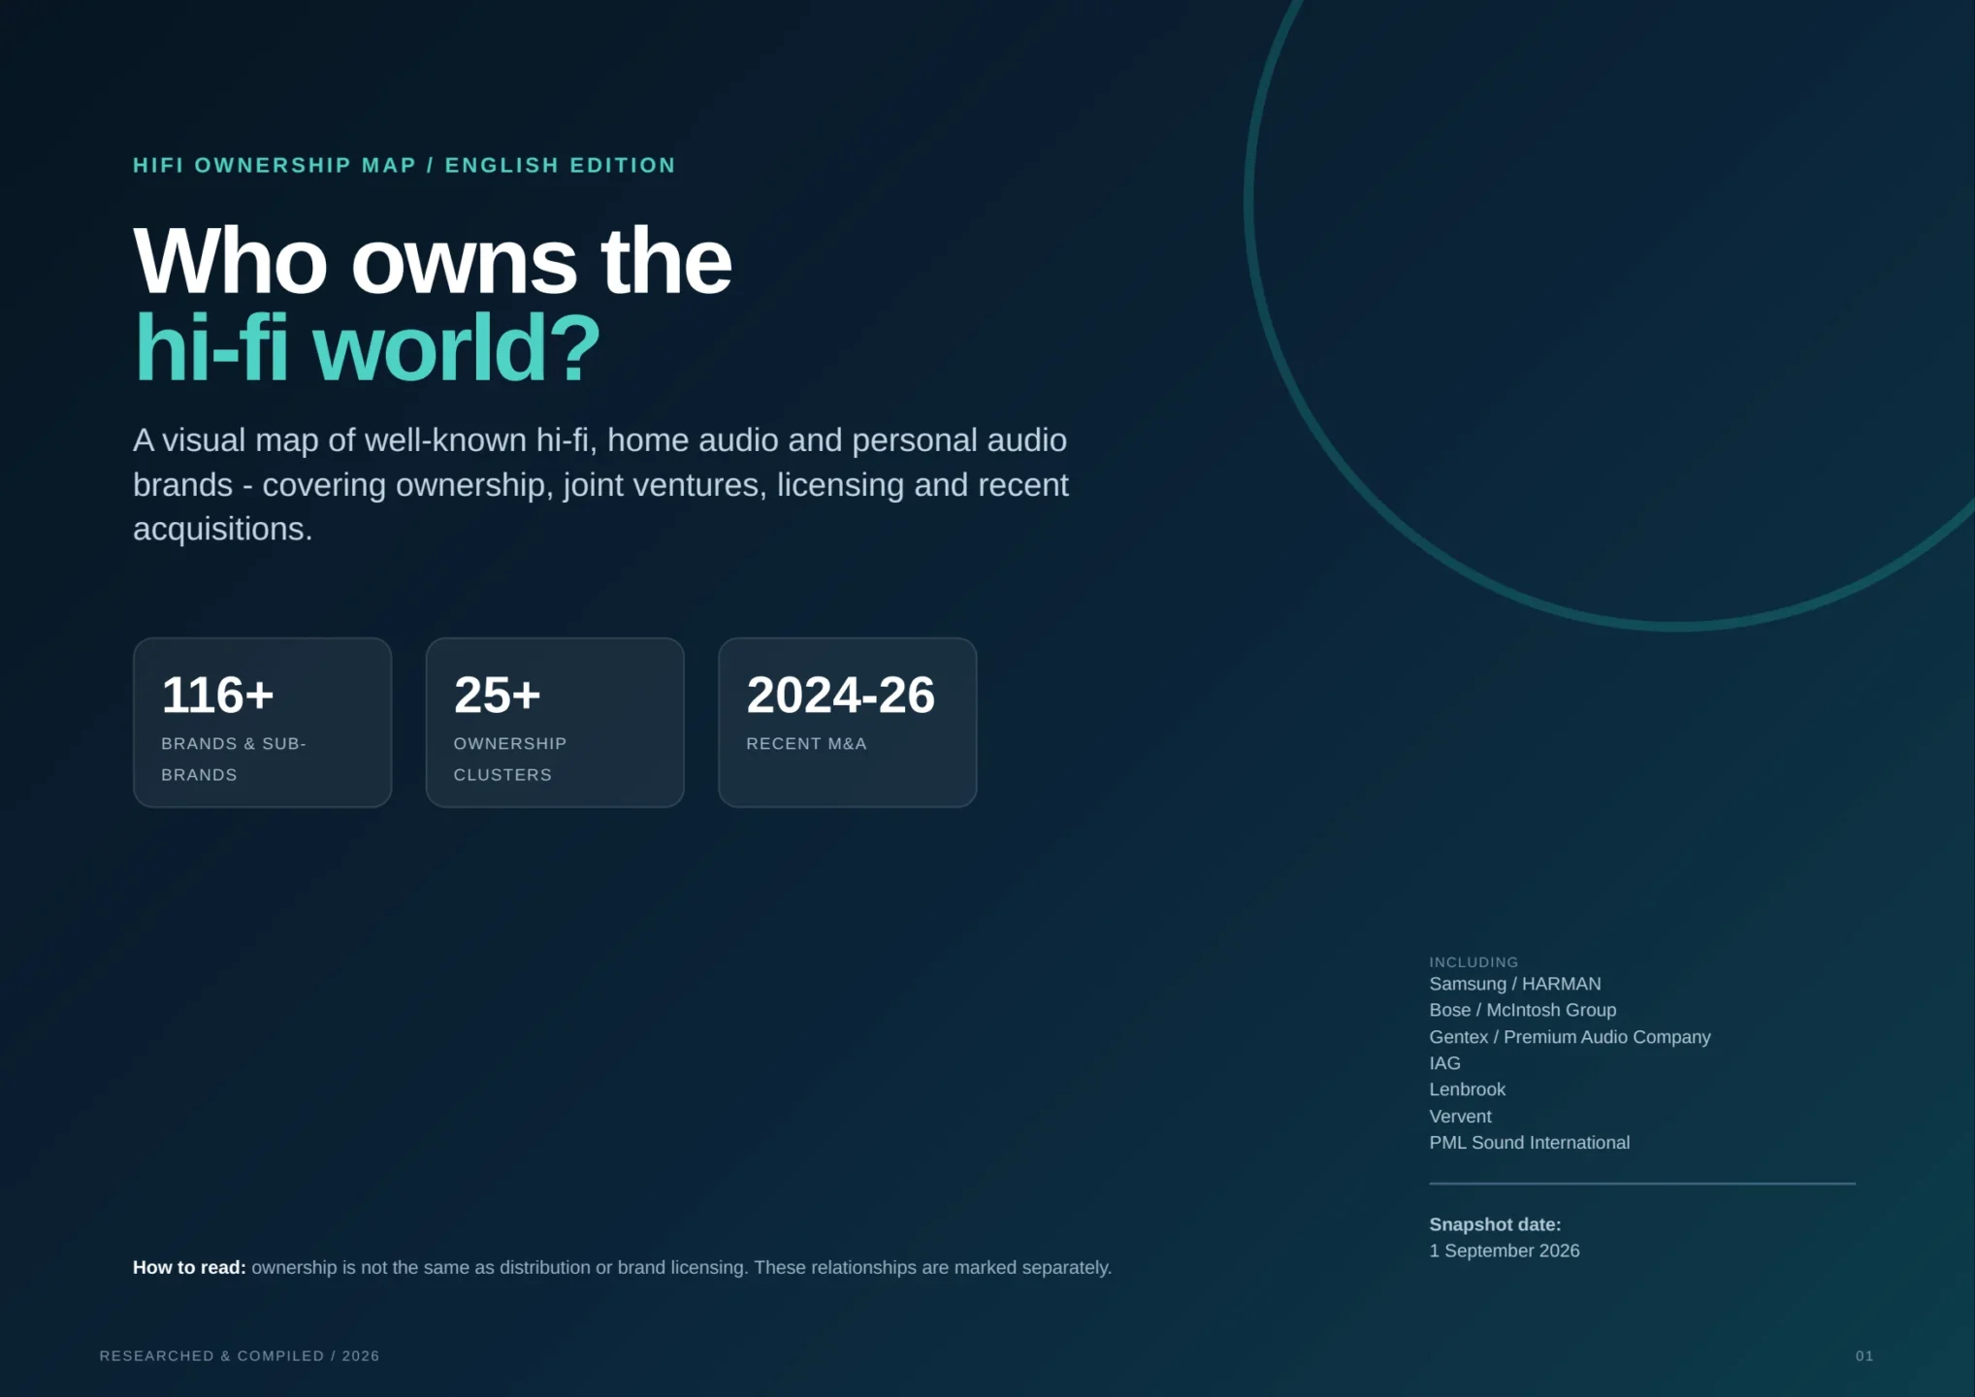Click the 'Vervent' list entry

(1460, 1117)
